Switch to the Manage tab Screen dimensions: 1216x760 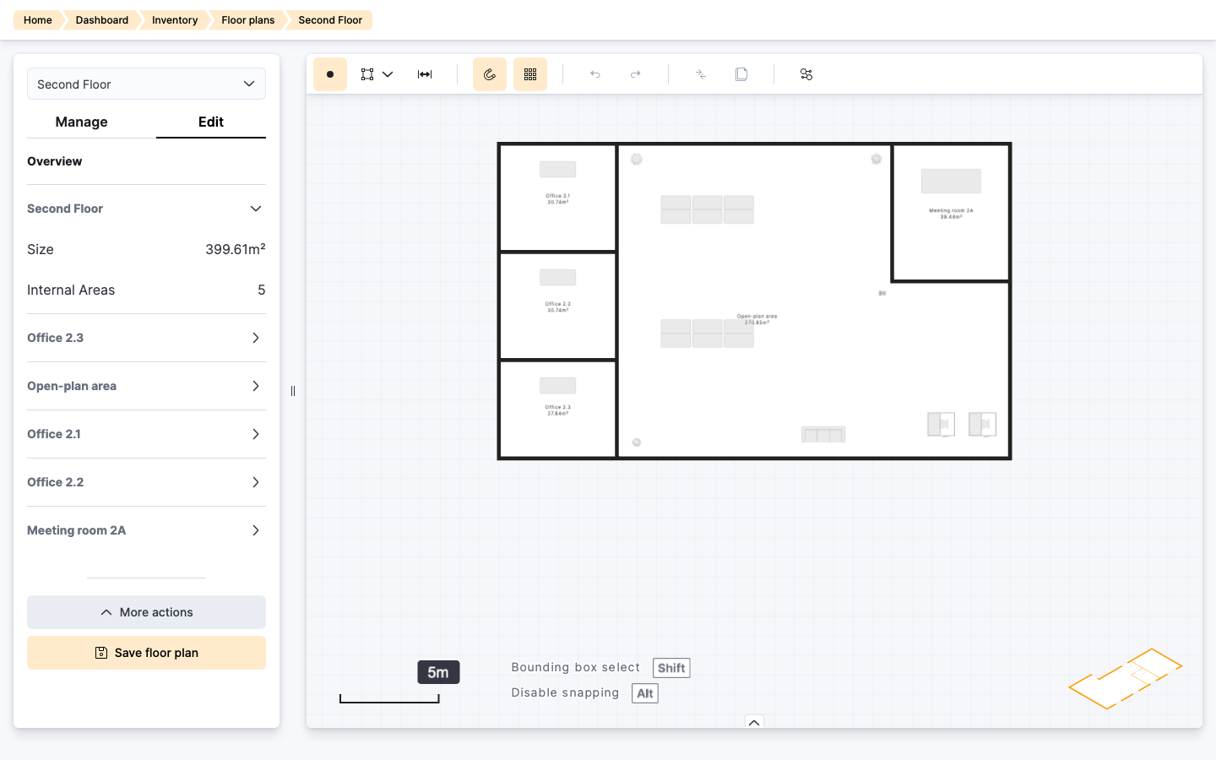coord(81,122)
